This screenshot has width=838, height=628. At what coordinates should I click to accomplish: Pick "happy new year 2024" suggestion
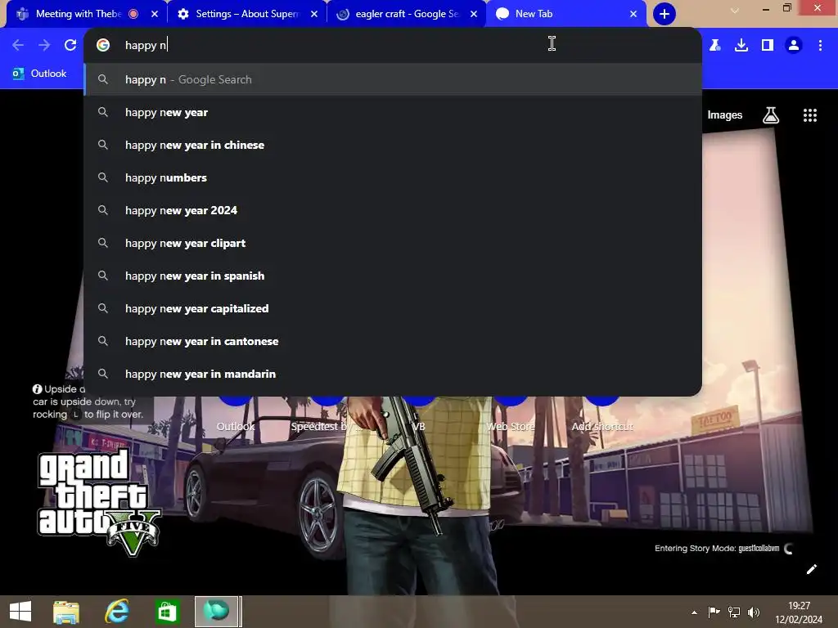coord(393,210)
